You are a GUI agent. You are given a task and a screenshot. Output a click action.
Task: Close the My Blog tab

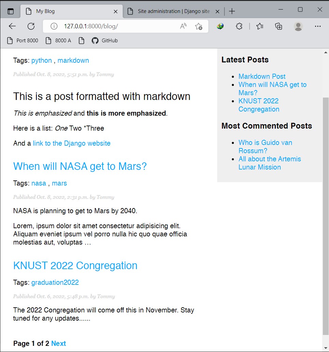click(116, 12)
